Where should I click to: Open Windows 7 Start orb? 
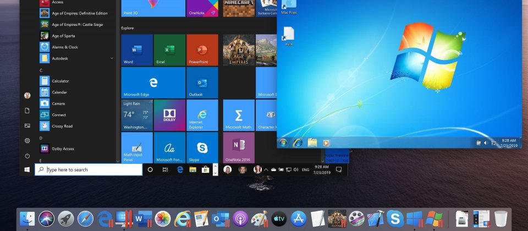click(x=283, y=143)
